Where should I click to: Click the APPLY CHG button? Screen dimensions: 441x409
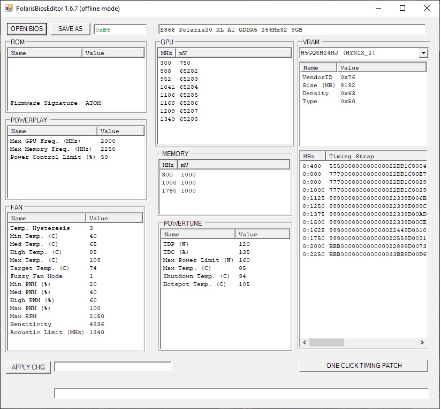pos(28,367)
